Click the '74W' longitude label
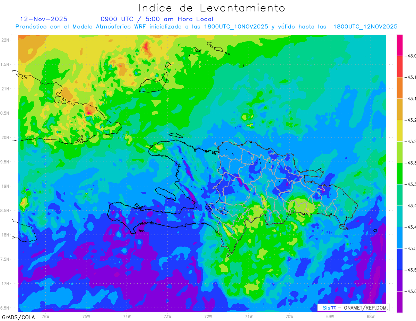The width and height of the screenshot is (416, 321). coord(127,316)
